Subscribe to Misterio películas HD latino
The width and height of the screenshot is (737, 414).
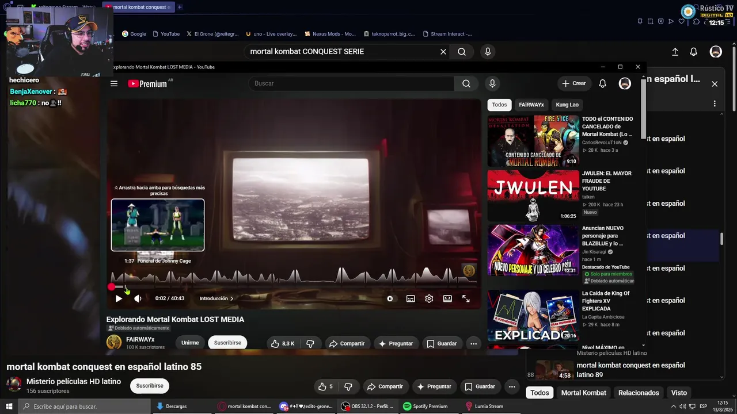pyautogui.click(x=150, y=386)
